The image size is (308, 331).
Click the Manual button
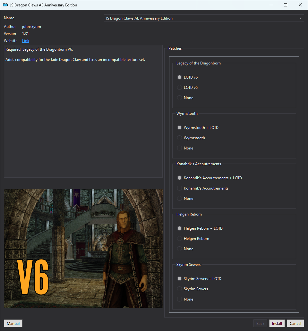[13, 323]
